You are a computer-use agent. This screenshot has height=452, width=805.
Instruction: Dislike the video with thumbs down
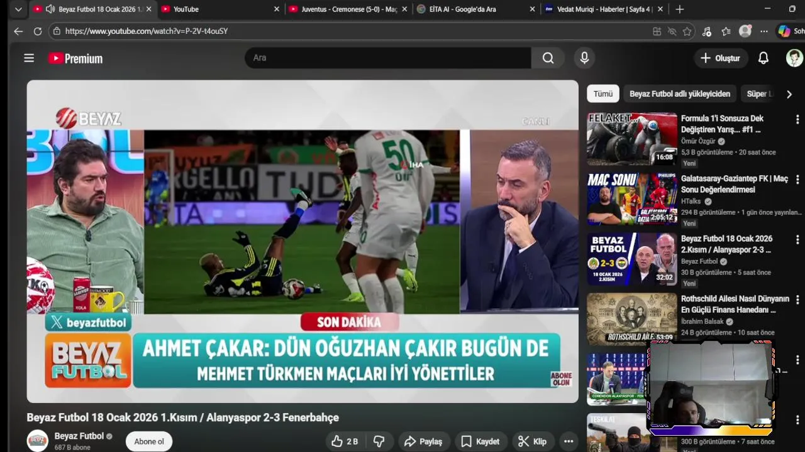379,441
